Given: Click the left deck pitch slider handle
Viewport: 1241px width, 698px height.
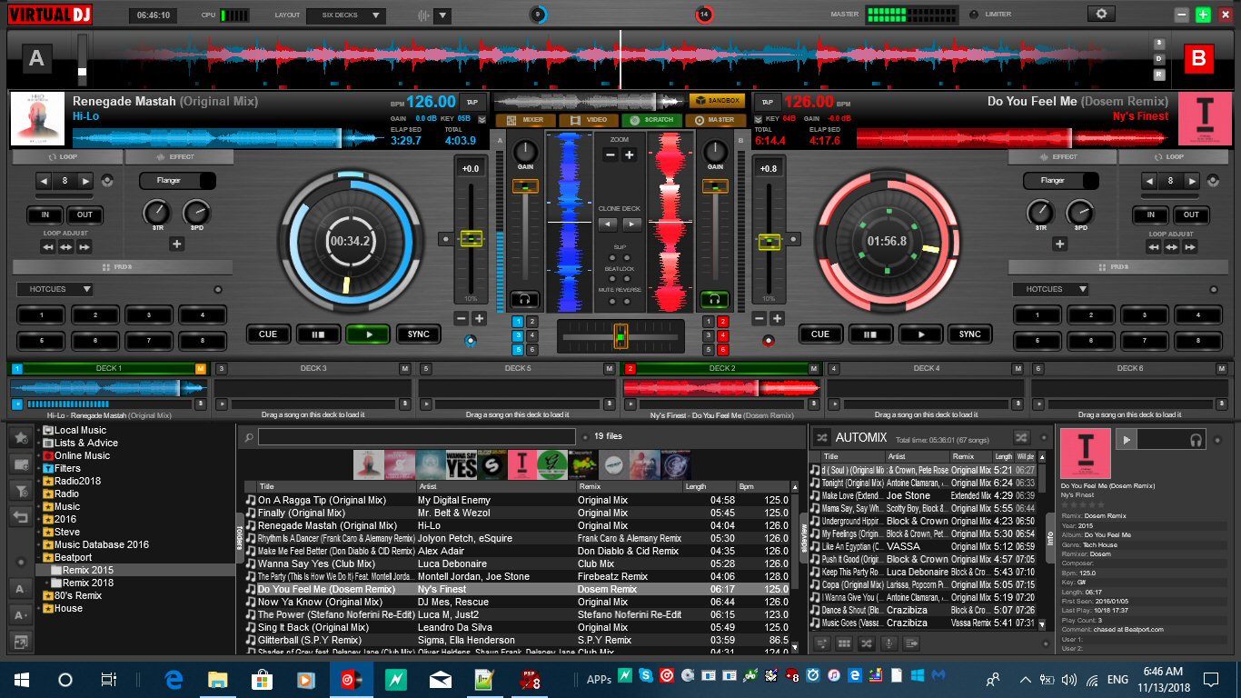Looking at the screenshot, I should tap(471, 238).
